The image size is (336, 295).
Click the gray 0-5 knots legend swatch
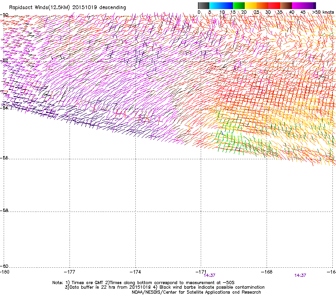point(203,5)
